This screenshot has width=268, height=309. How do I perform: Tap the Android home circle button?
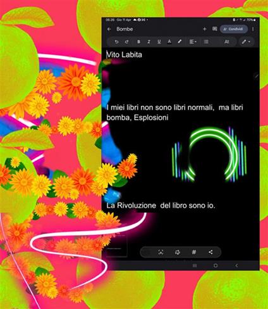(x=216, y=265)
